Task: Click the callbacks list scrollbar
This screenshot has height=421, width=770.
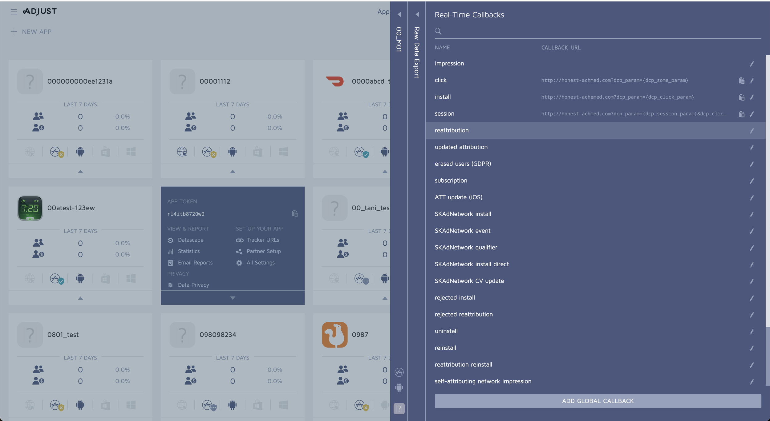Action: pos(767,191)
